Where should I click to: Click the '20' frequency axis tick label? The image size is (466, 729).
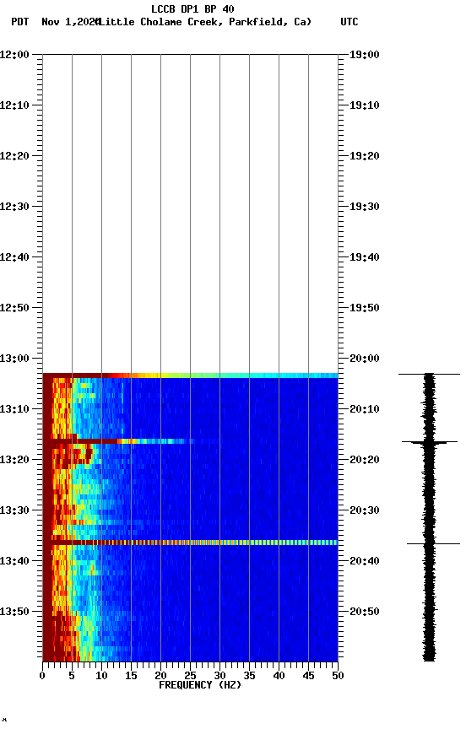[x=160, y=676]
